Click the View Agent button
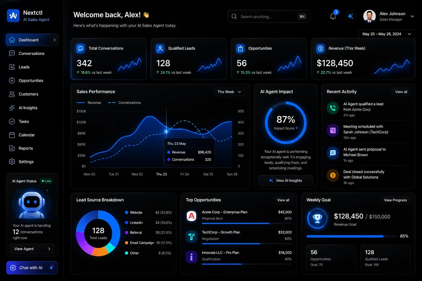Screen dimensions: 422x281 point(32,249)
